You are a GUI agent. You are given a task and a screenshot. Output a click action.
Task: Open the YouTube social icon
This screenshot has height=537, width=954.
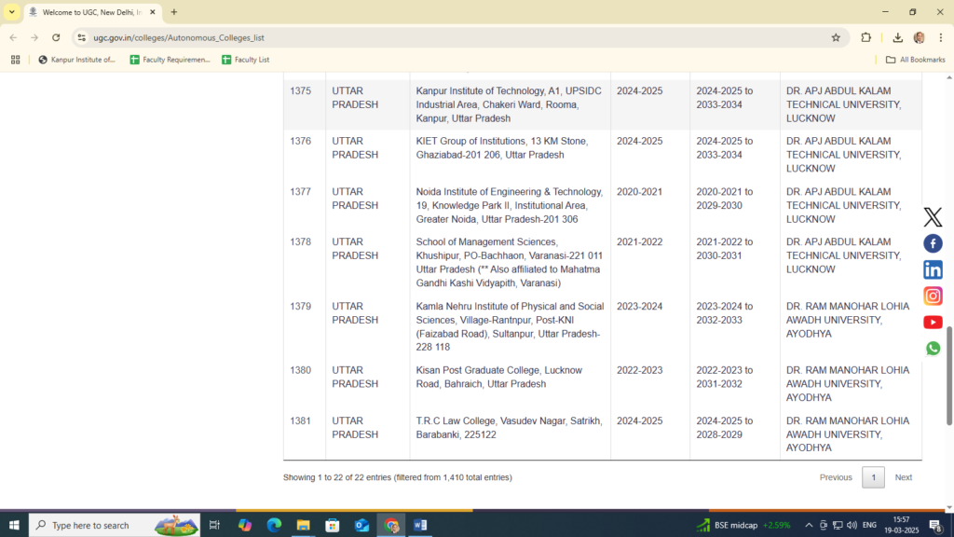point(933,322)
